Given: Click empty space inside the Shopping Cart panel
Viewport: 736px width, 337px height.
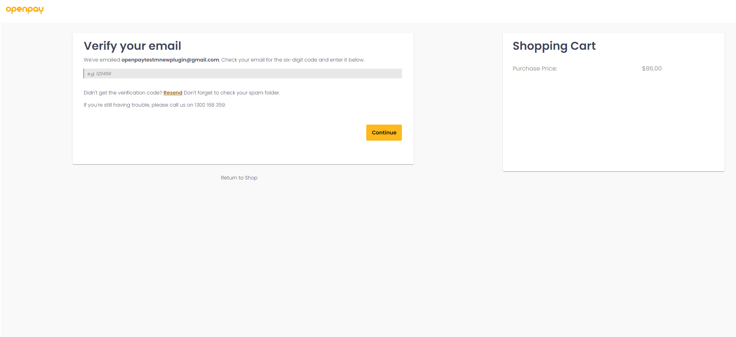Looking at the screenshot, I should (x=613, y=125).
